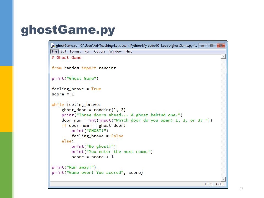
Task: Click the 'from random import randint' line
Action: click(x=84, y=68)
